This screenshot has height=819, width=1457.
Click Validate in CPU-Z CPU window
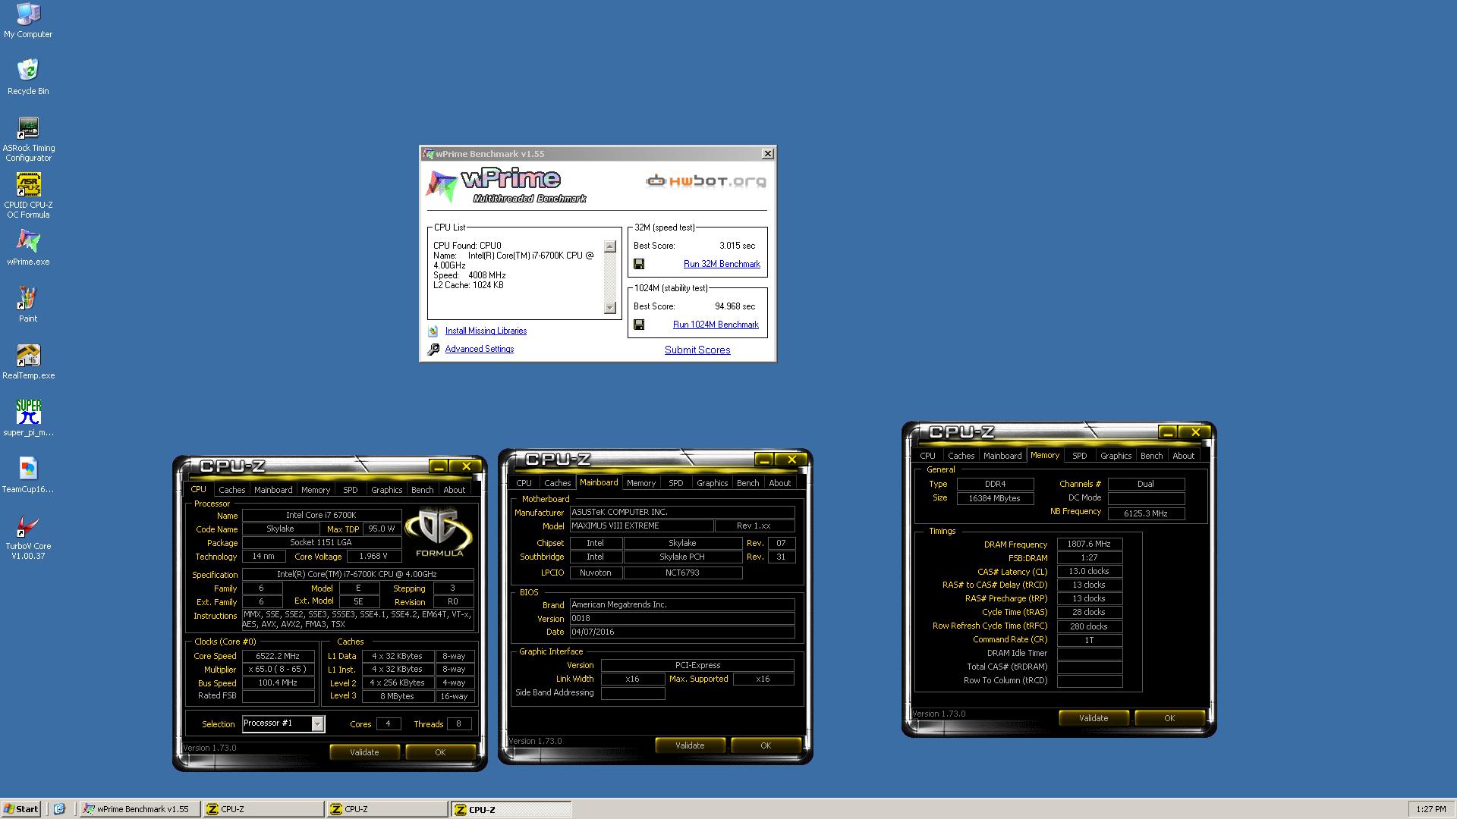364,752
